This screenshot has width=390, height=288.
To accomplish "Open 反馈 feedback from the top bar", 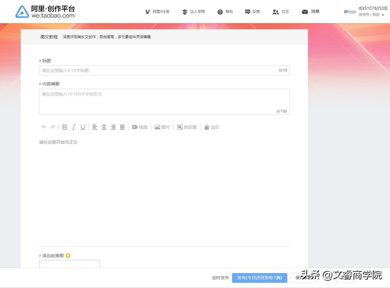I will [252, 11].
